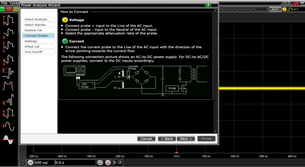The height and width of the screenshot is (167, 305).
Task: Select the rising edge trigger slope icon
Action: 289,9
